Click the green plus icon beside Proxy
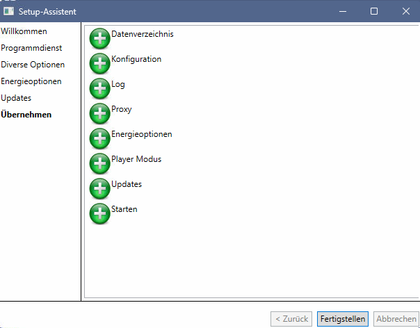The height and width of the screenshot is (328, 420). click(99, 113)
